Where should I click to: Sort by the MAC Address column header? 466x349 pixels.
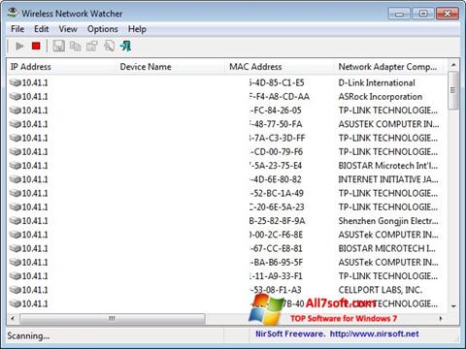pyautogui.click(x=280, y=67)
